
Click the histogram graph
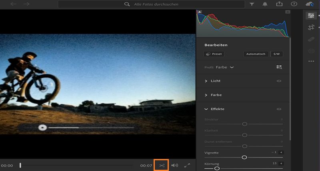point(244,24)
